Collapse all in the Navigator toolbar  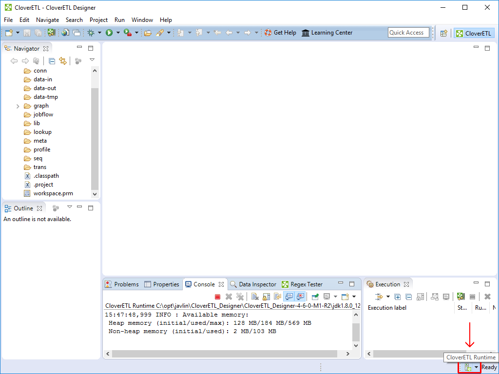(x=52, y=61)
